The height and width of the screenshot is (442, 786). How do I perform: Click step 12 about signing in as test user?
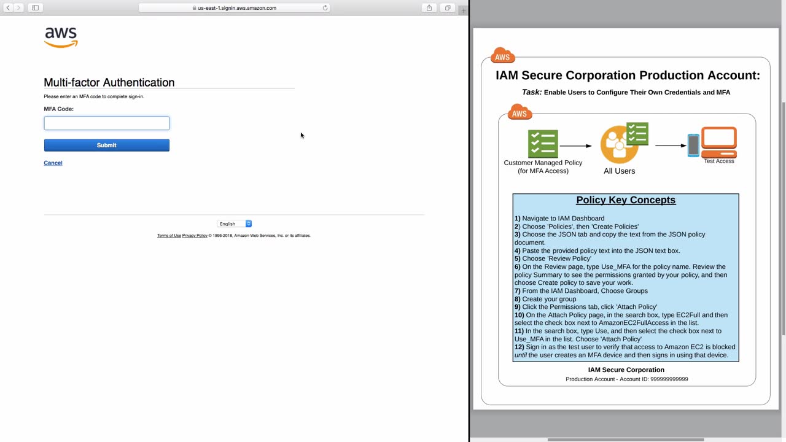625,351
